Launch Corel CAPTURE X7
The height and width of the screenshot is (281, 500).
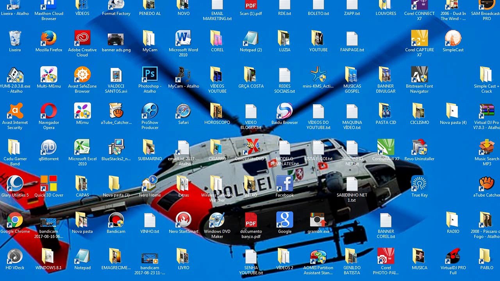coord(420,39)
